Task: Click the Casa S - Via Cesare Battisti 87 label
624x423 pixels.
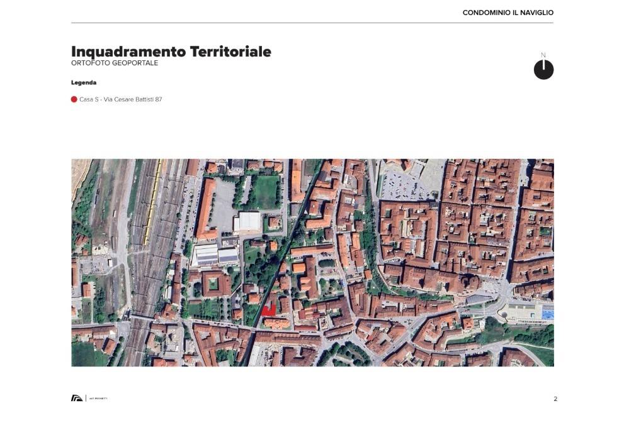Action: 120,99
